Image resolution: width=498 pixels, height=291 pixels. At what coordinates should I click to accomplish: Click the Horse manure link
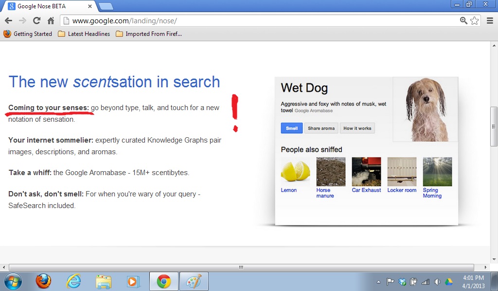pyautogui.click(x=325, y=193)
